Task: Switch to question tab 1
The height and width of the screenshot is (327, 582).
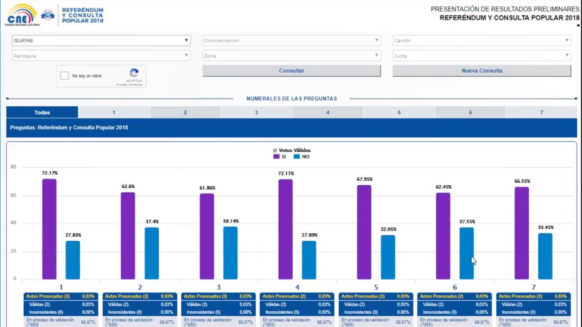Action: click(114, 112)
